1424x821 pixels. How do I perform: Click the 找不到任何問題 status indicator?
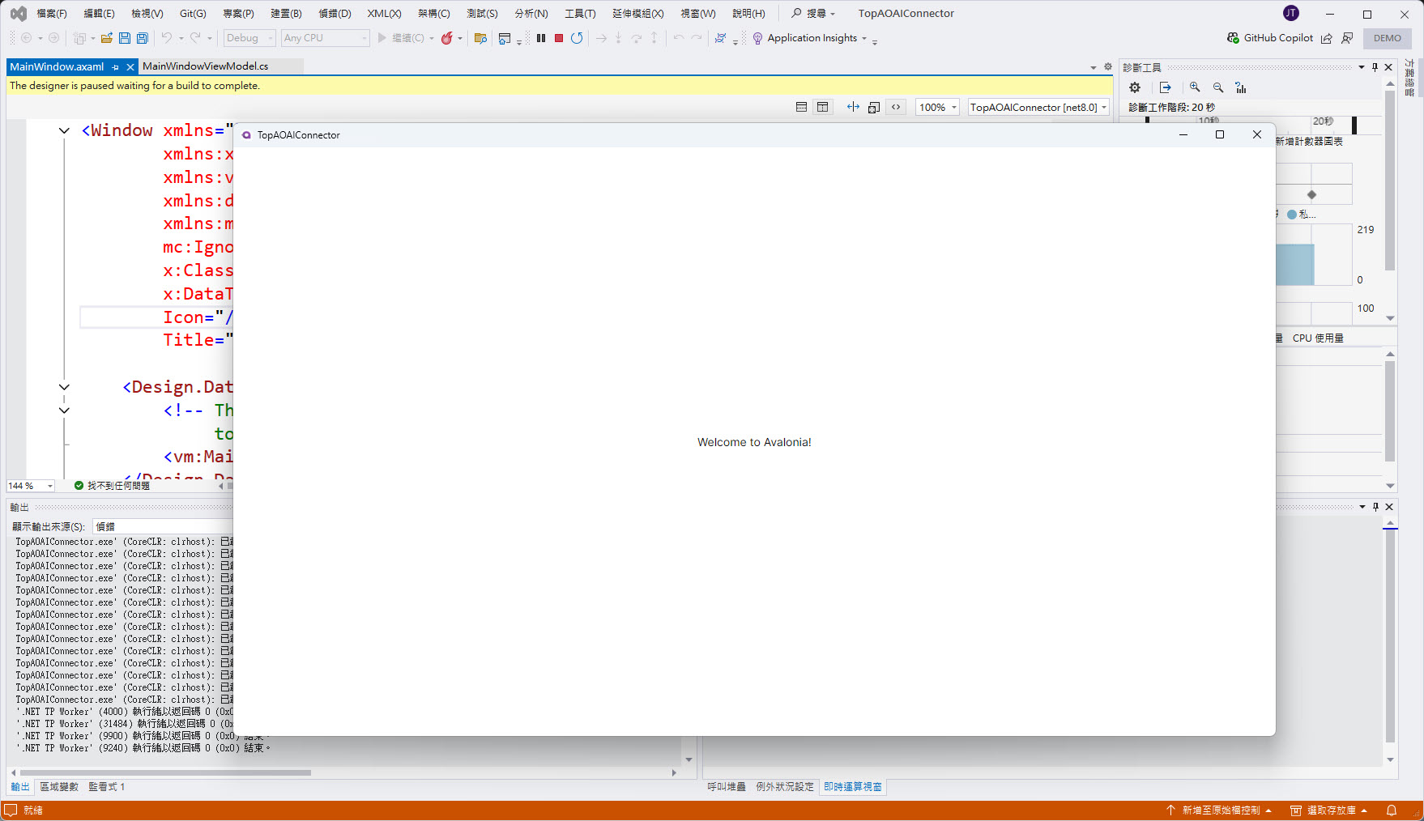112,486
